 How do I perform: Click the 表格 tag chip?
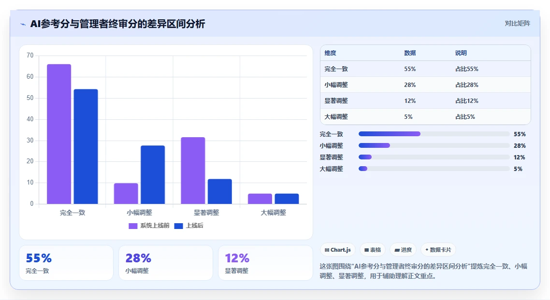373,250
